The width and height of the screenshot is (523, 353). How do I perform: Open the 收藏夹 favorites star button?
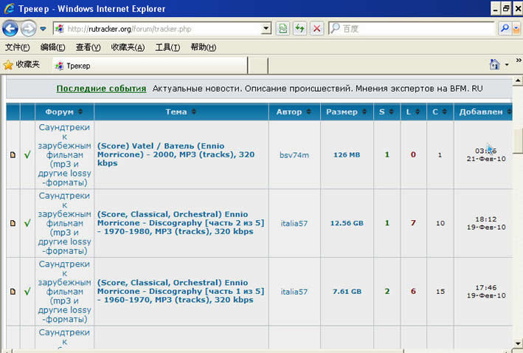pyautogui.click(x=21, y=64)
